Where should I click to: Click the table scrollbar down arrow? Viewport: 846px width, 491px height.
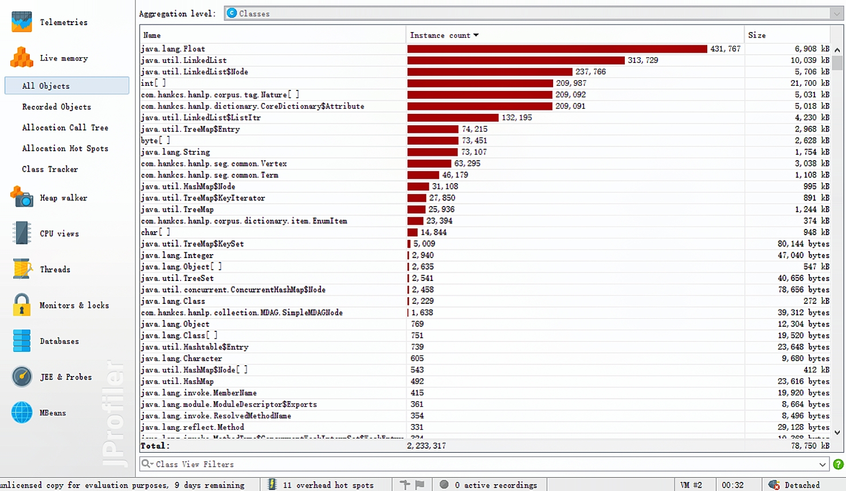click(x=837, y=432)
